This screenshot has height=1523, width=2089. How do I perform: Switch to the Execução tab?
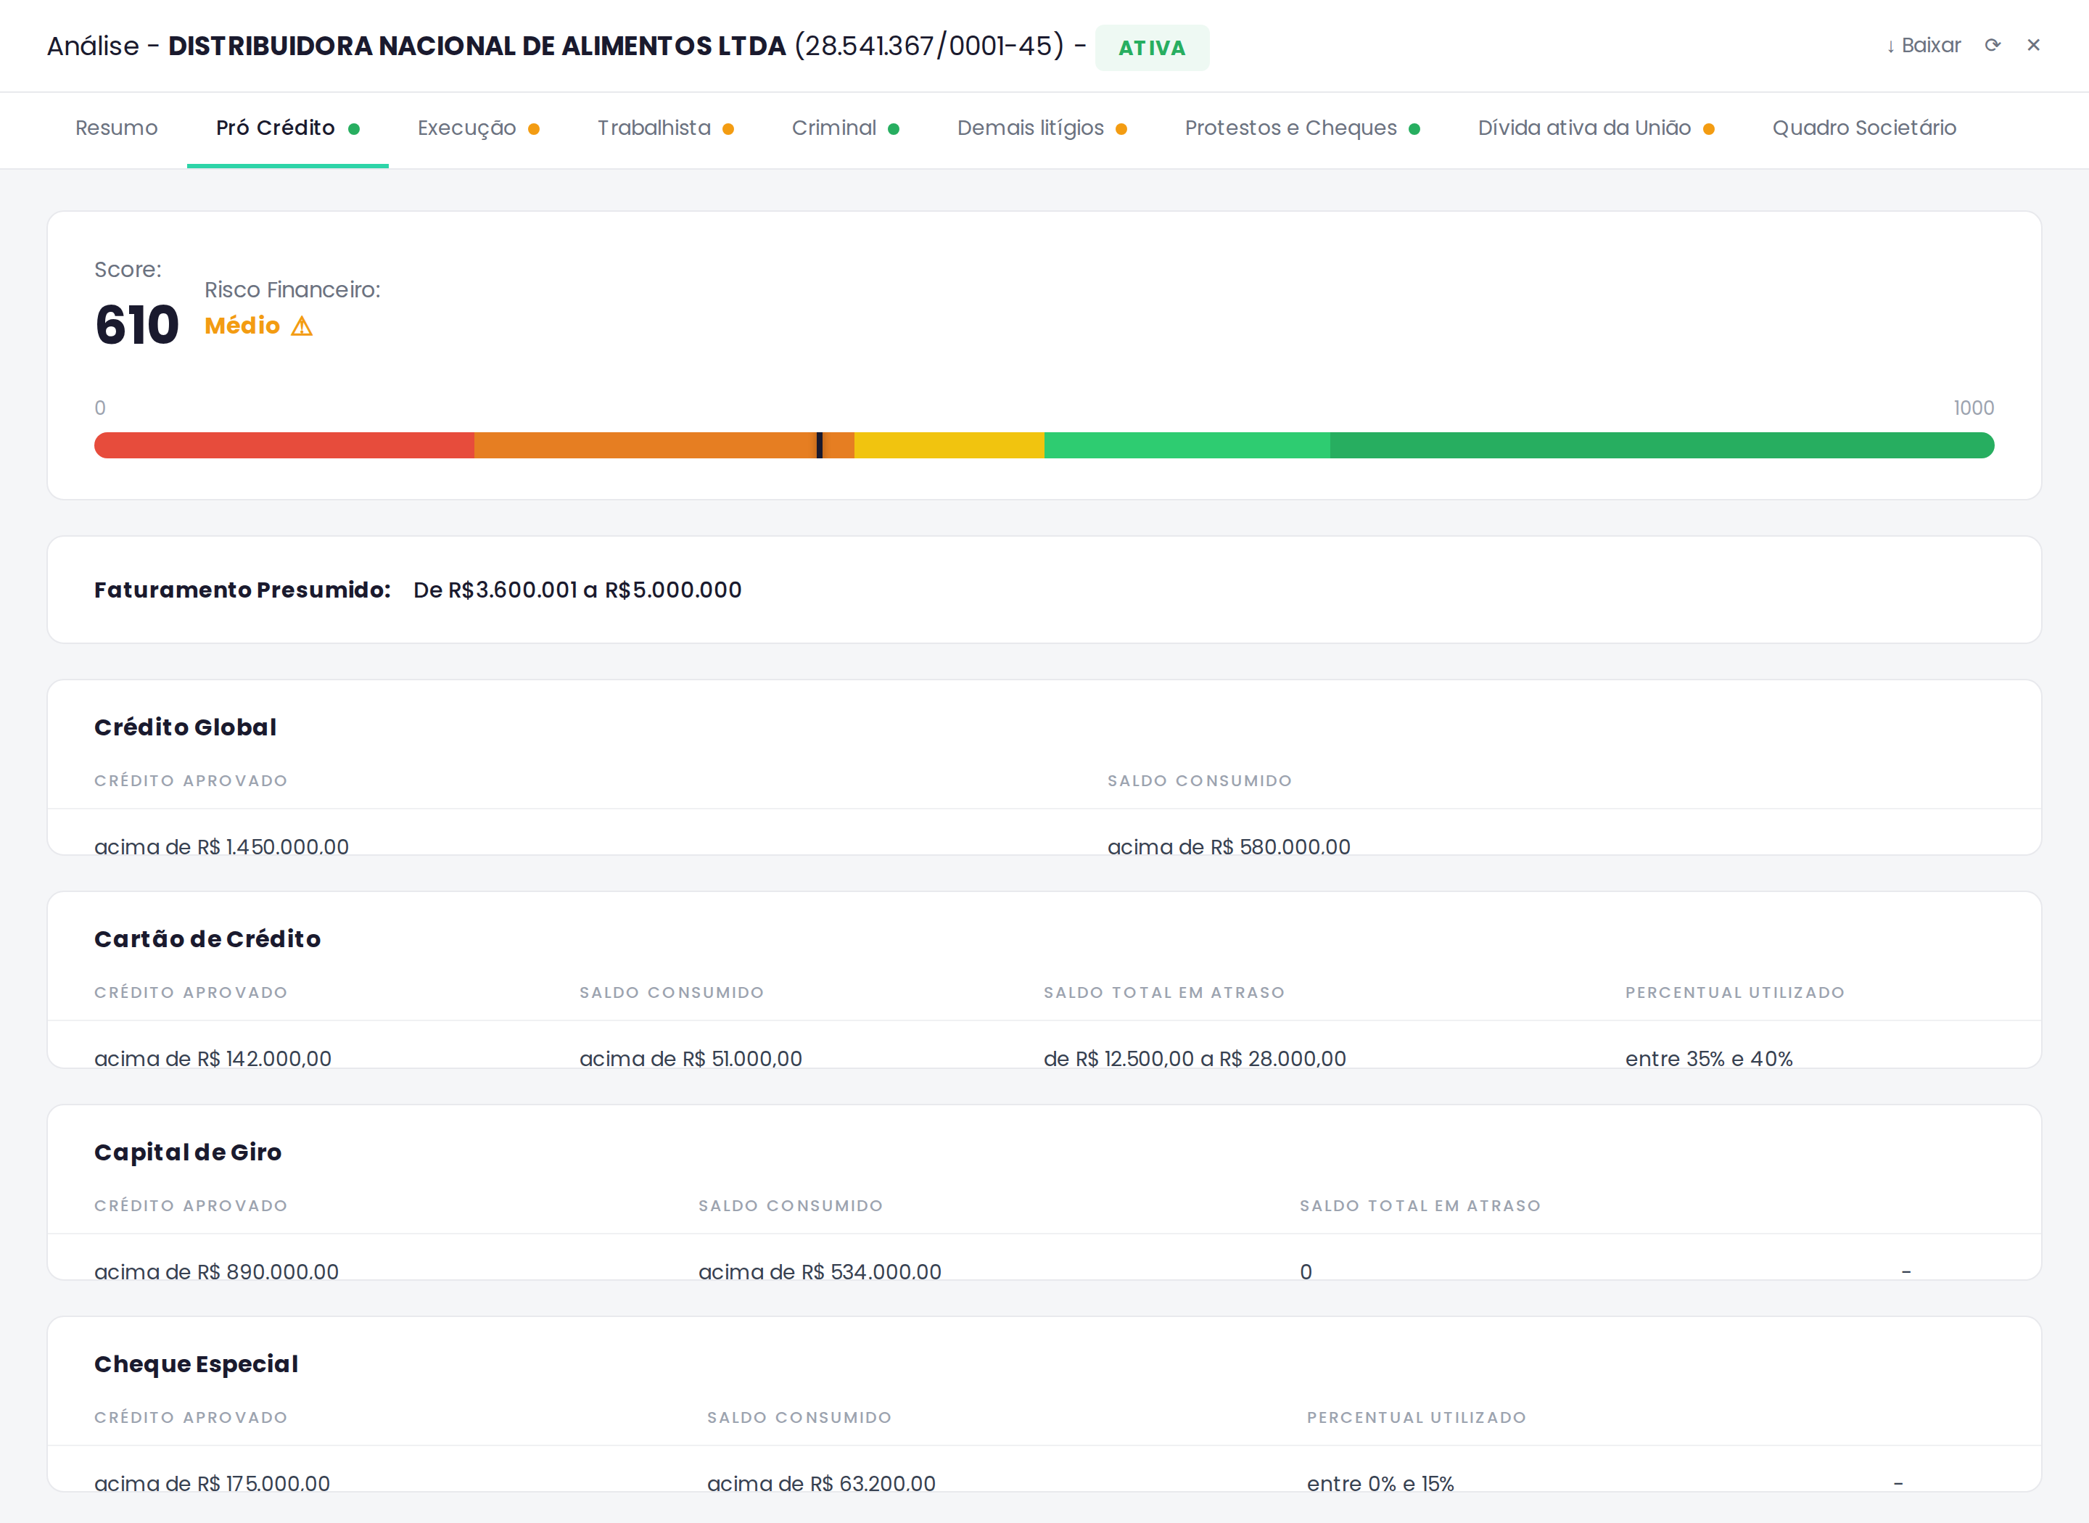pos(466,128)
